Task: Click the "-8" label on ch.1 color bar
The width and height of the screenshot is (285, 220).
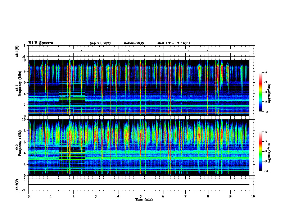Action: 266,92
